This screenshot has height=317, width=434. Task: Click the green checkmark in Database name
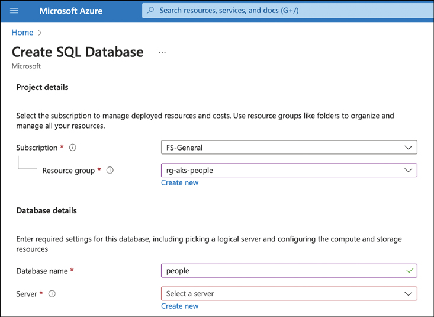coord(410,270)
